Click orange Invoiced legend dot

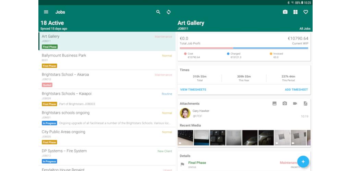(271, 54)
